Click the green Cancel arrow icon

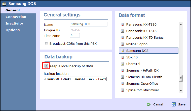(x=149, y=104)
